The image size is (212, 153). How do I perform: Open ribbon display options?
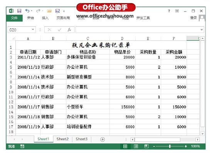[177, 11]
